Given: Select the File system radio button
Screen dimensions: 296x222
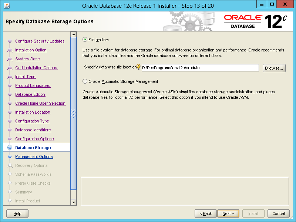Looking at the screenshot, I should click(85, 40).
